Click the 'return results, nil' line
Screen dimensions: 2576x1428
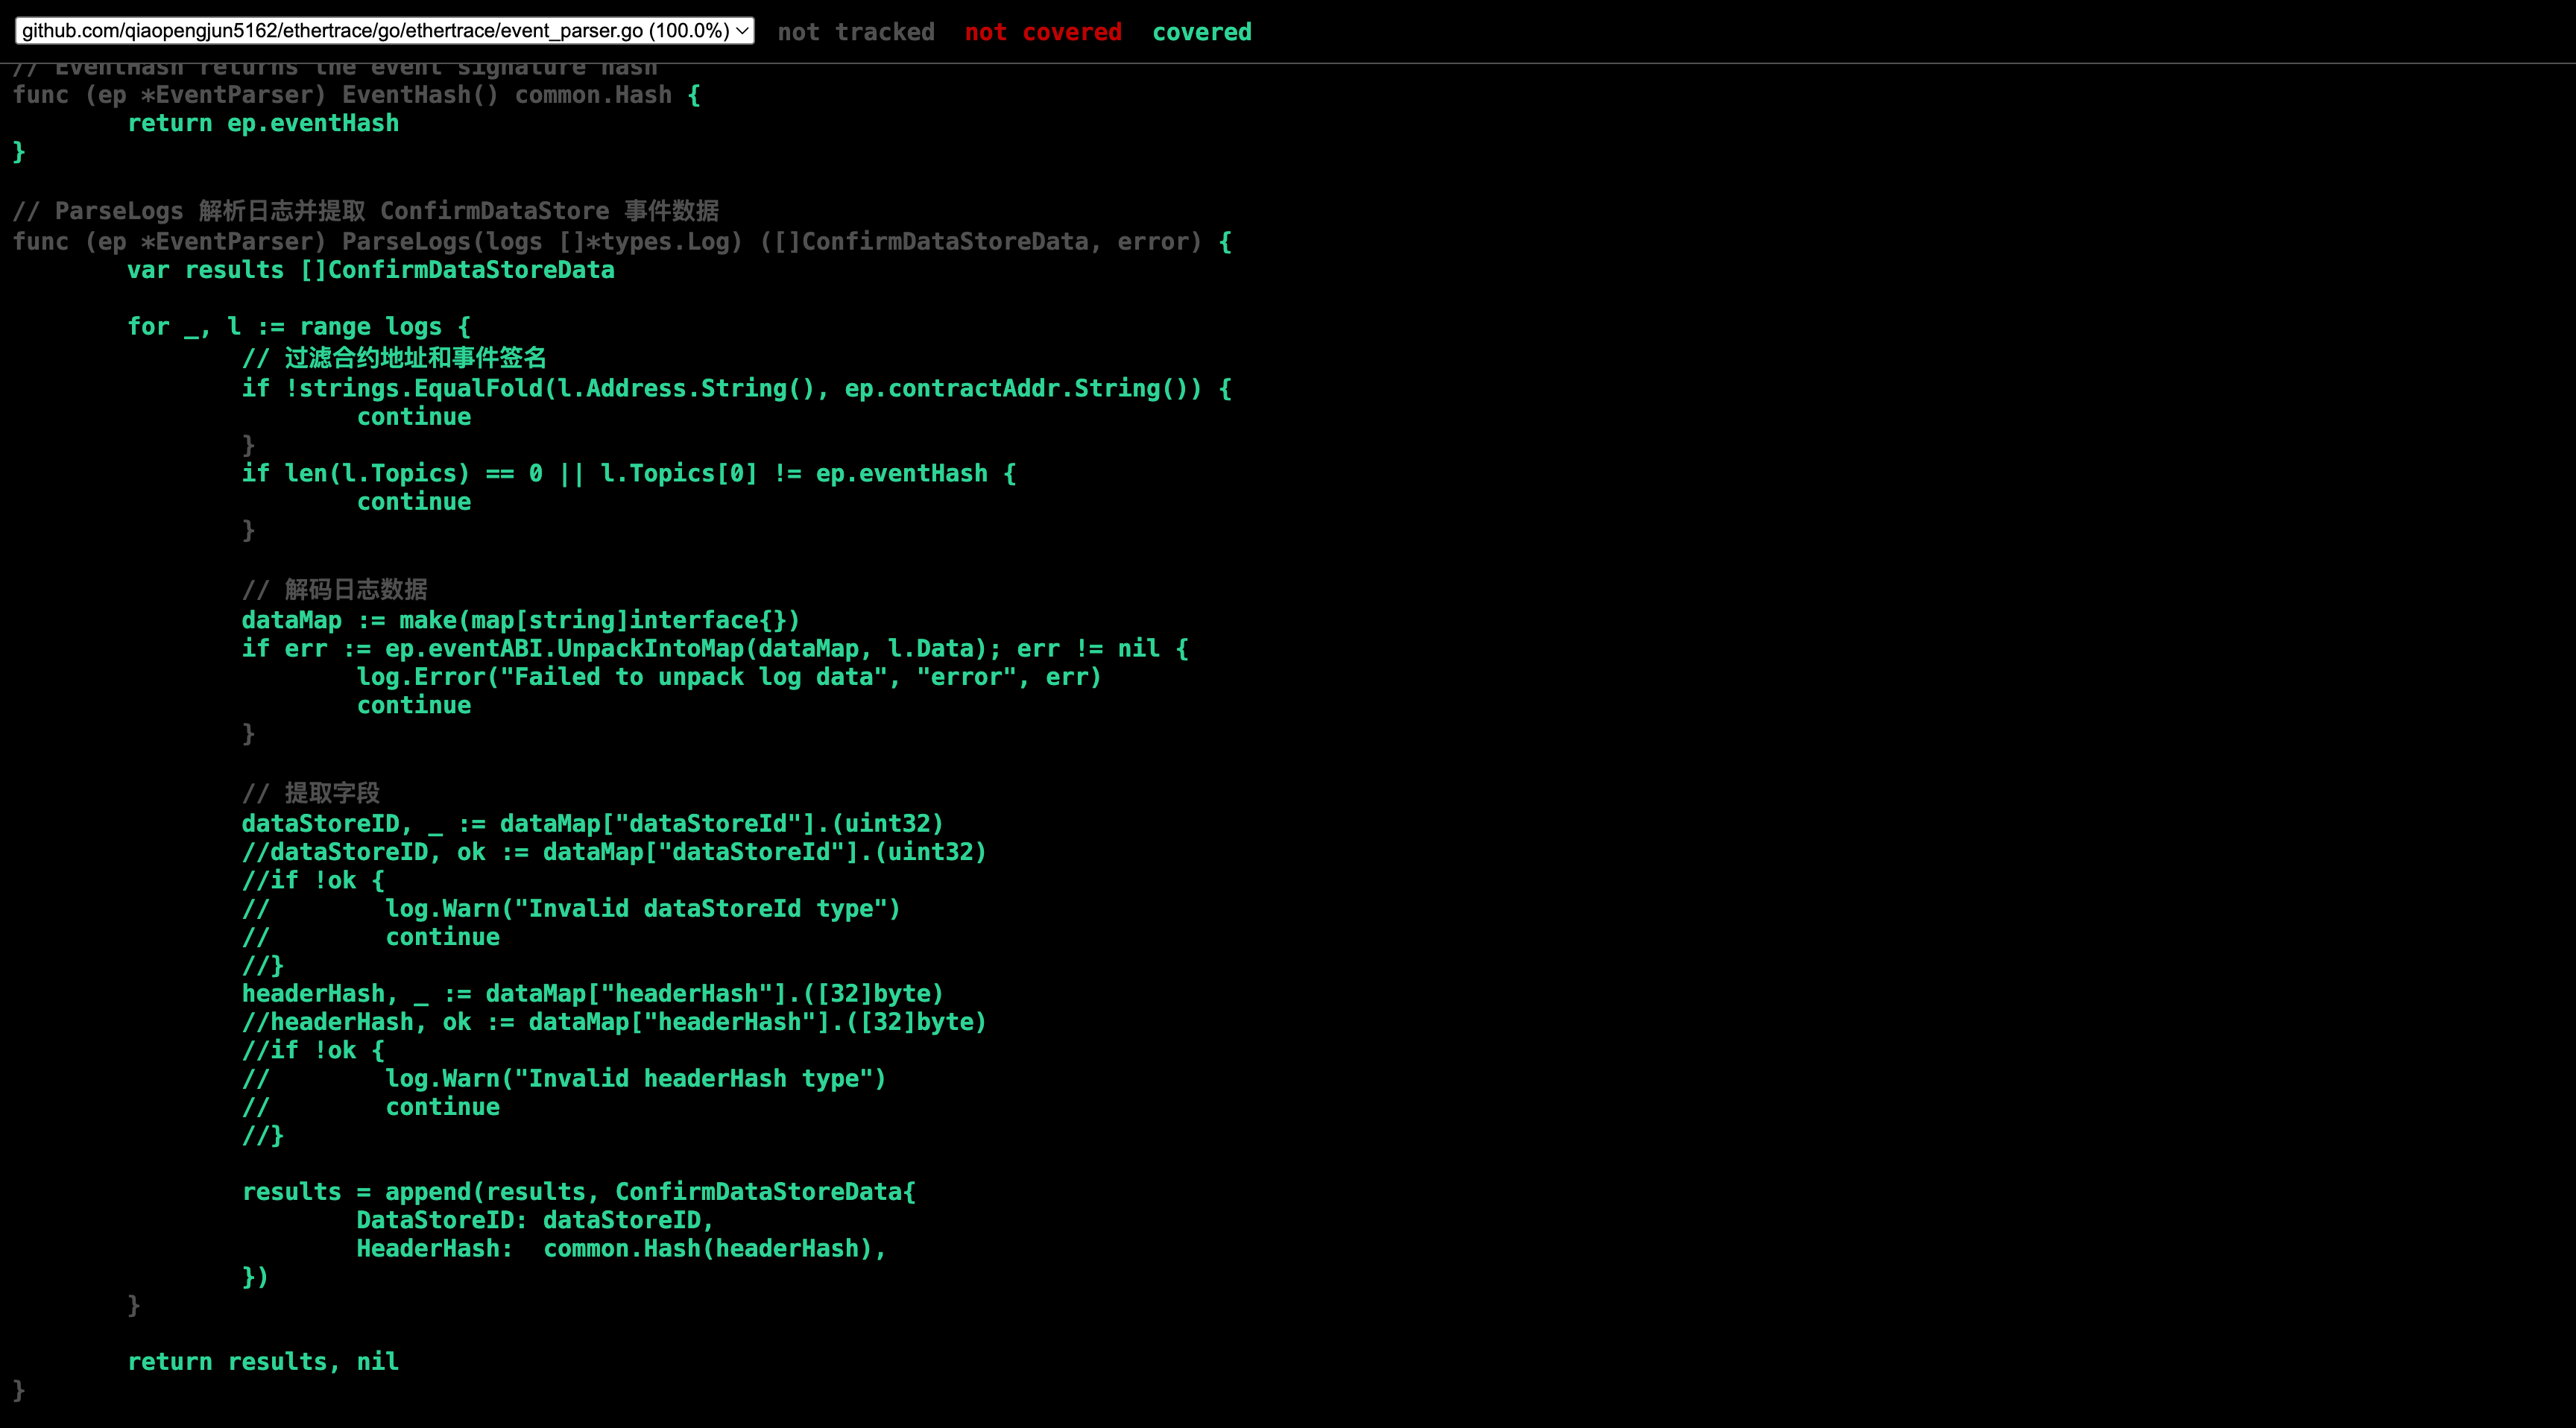point(263,1361)
